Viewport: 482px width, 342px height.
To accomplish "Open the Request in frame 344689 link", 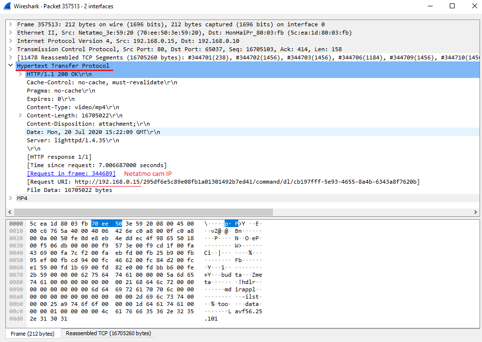I will tap(71, 173).
